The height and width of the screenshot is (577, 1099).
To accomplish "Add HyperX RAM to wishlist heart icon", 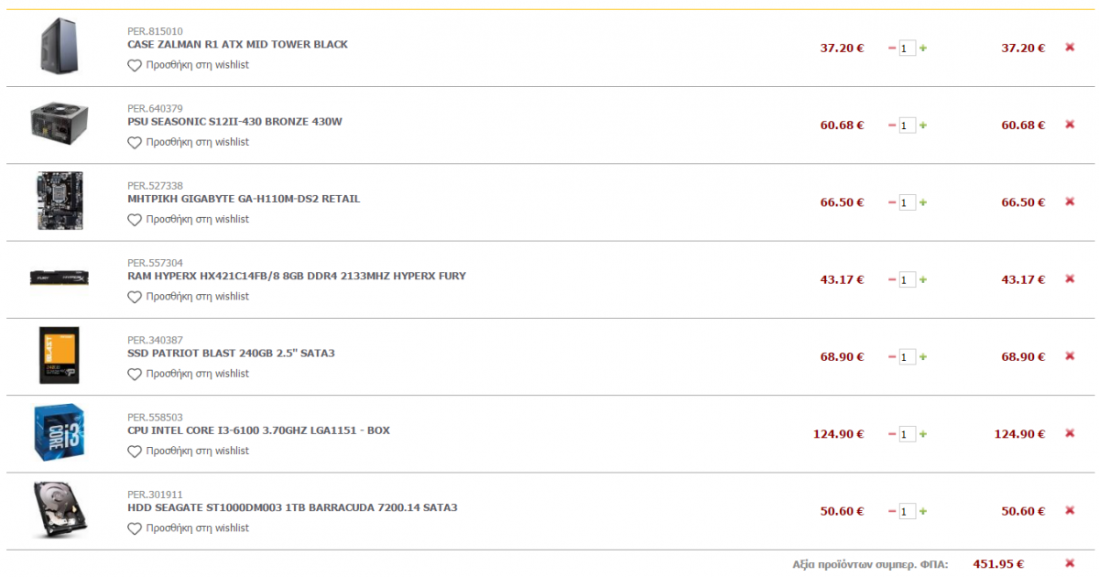I will 135,297.
